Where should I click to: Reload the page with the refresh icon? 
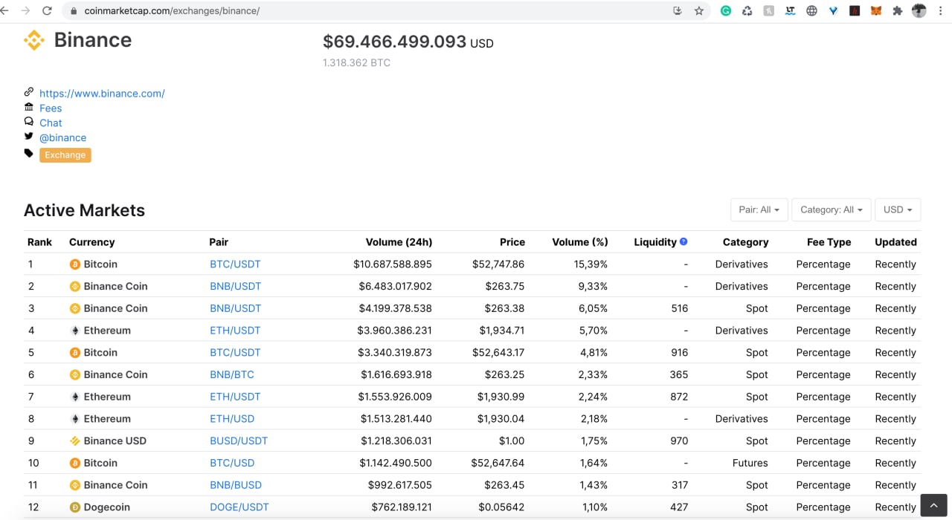(48, 11)
